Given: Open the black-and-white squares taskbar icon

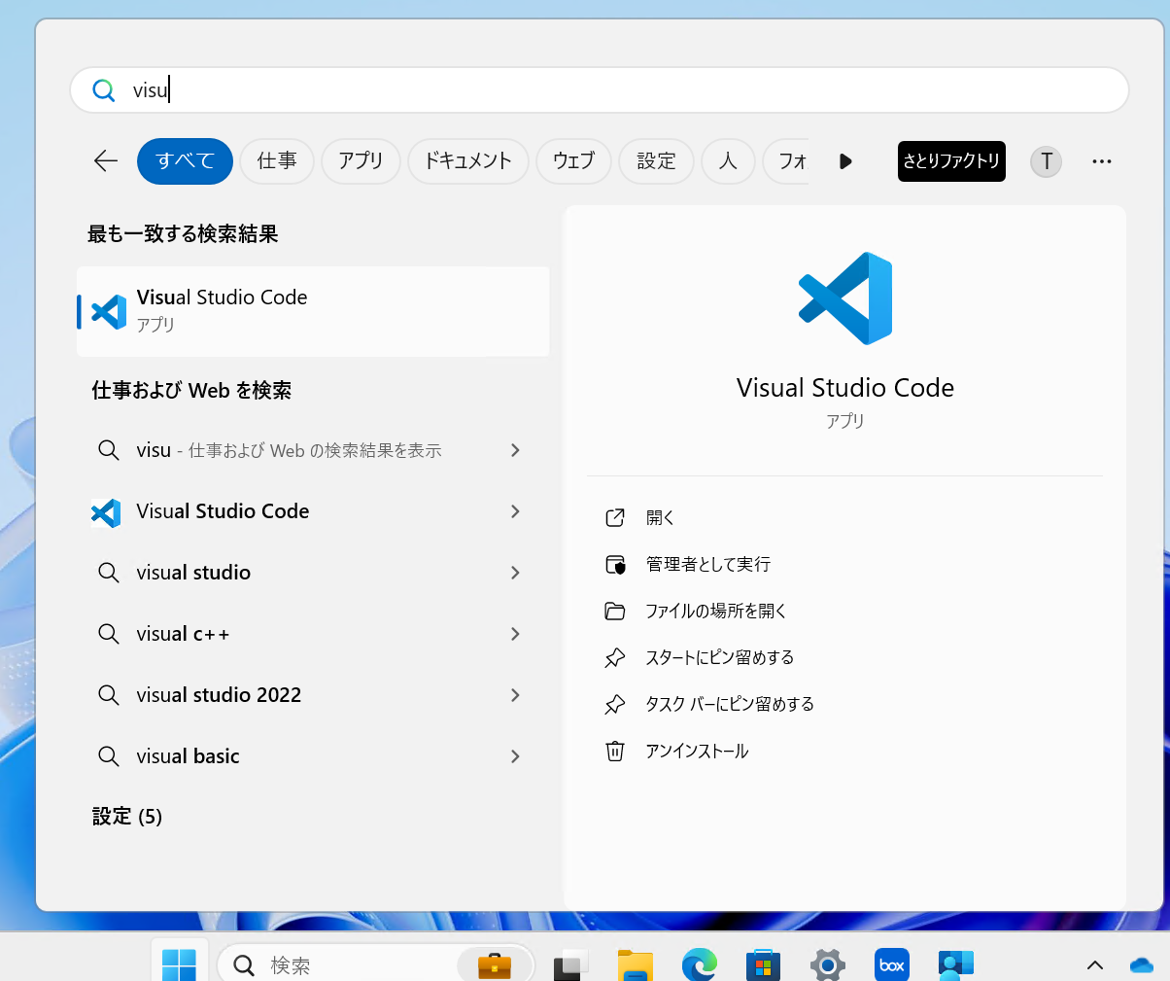Looking at the screenshot, I should point(571,965).
